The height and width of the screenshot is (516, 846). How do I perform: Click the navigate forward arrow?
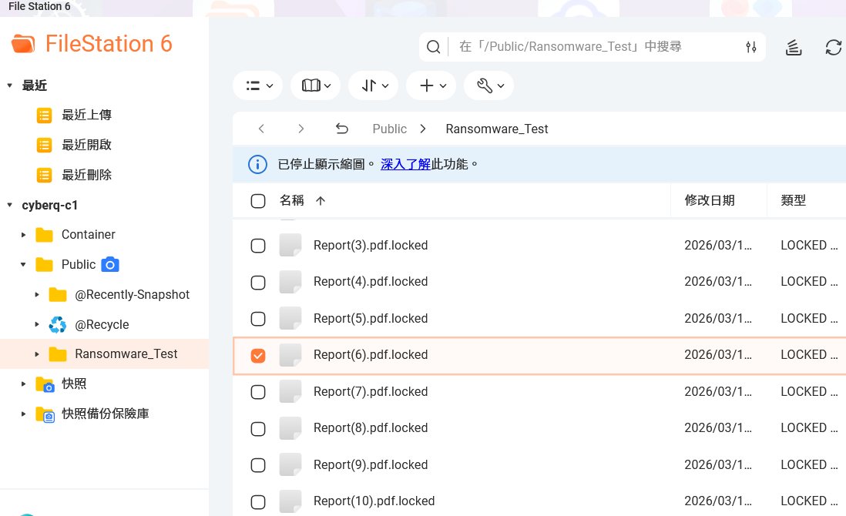(301, 129)
